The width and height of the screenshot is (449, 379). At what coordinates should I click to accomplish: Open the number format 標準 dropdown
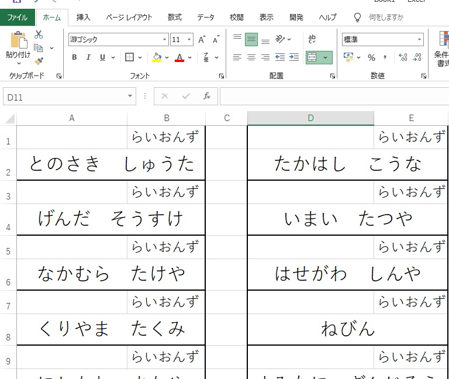(x=420, y=39)
